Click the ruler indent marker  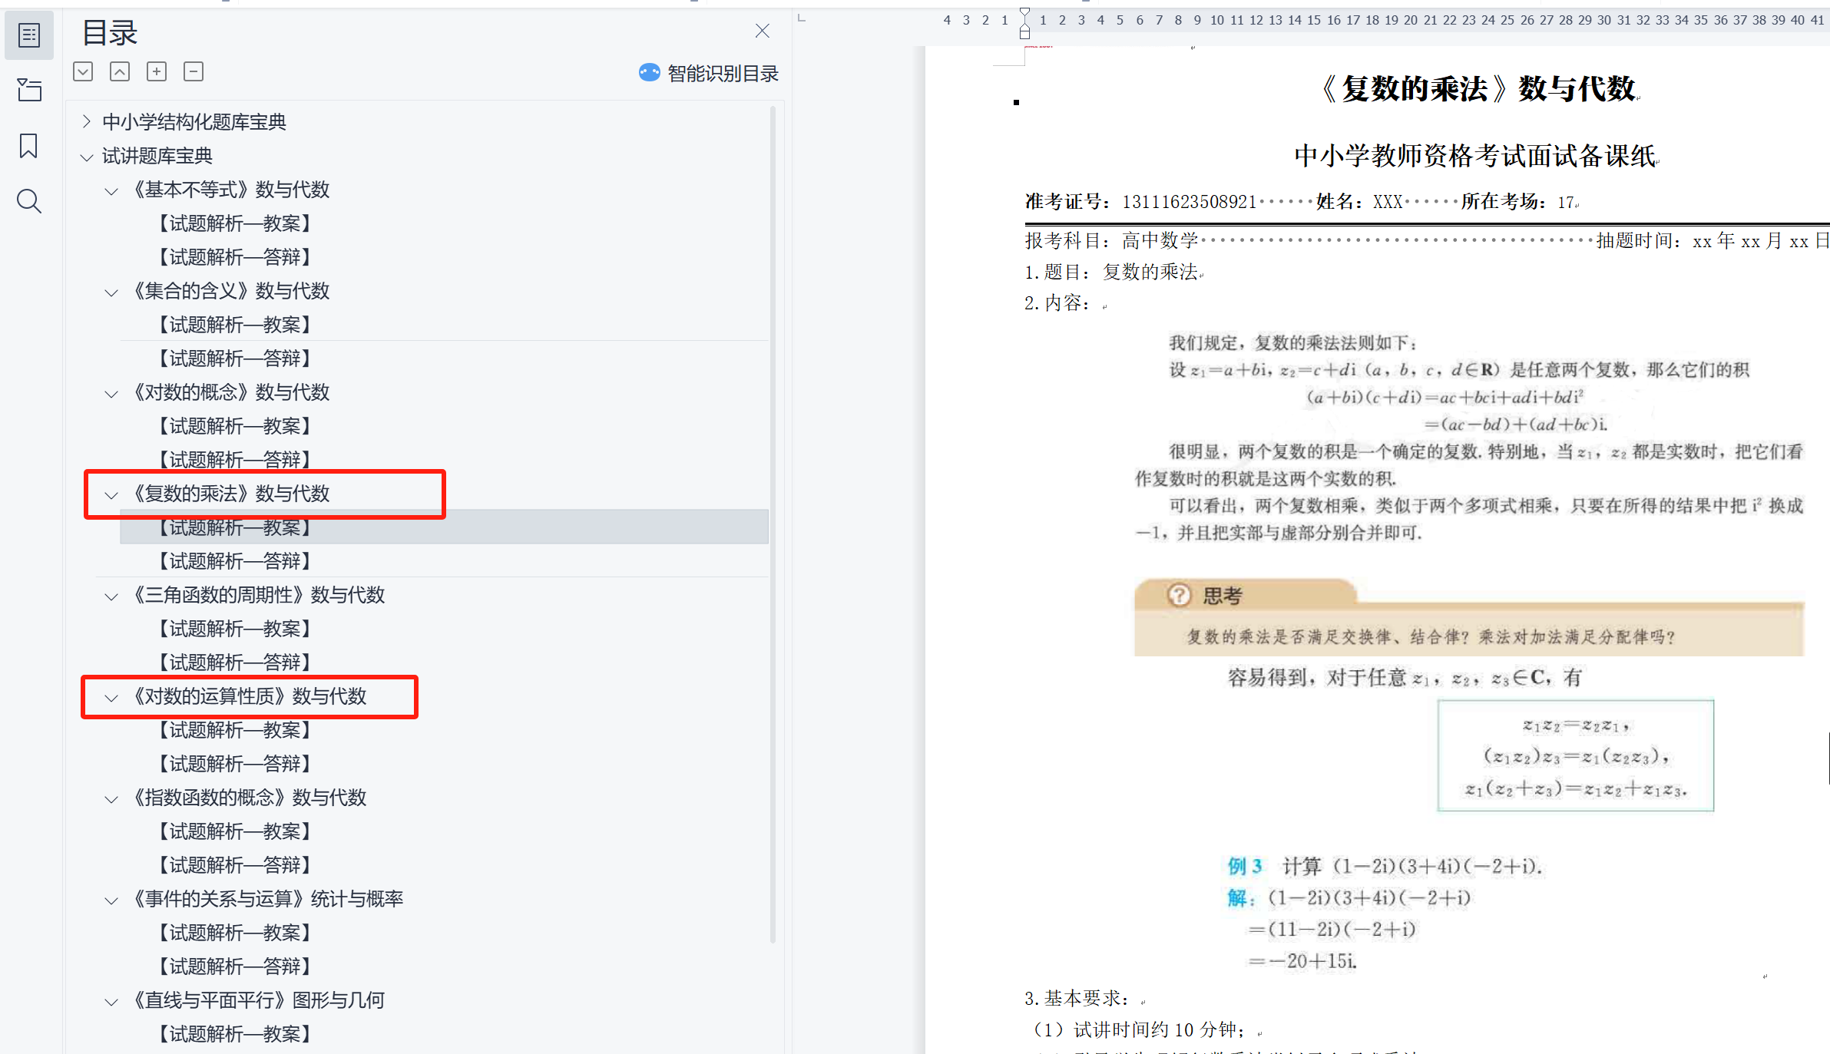click(1024, 23)
